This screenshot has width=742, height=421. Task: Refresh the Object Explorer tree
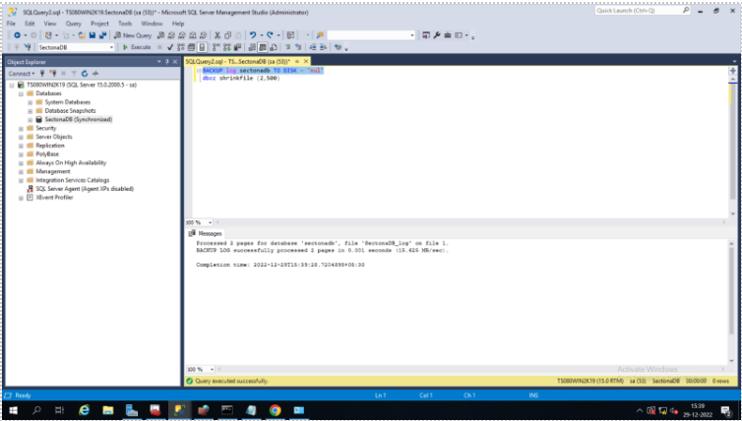(86, 74)
